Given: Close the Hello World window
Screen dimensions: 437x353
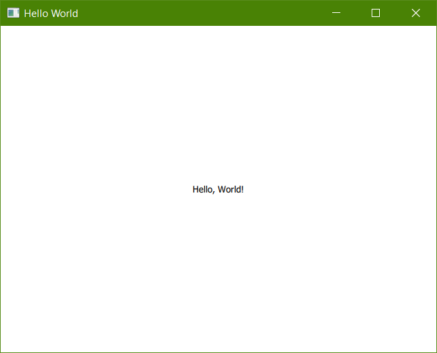Looking at the screenshot, I should [x=416, y=13].
